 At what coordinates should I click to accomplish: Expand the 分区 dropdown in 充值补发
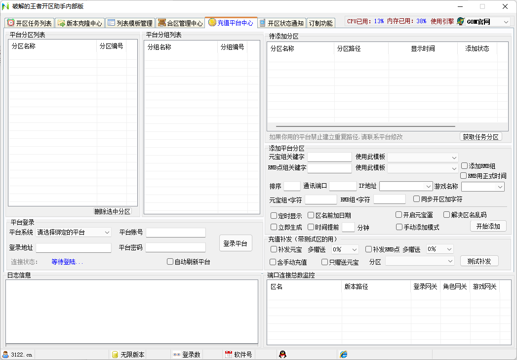coord(420,261)
